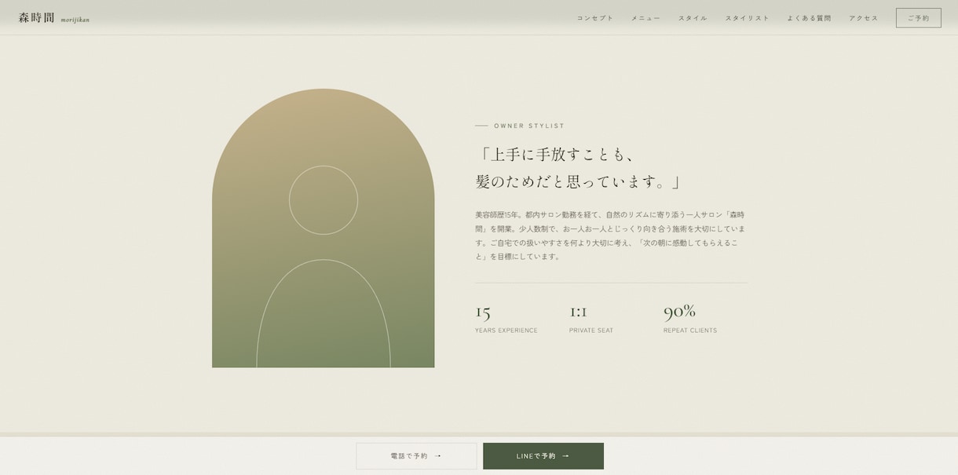Click the 15 stat number
The height and width of the screenshot is (475, 958).
[x=483, y=312]
